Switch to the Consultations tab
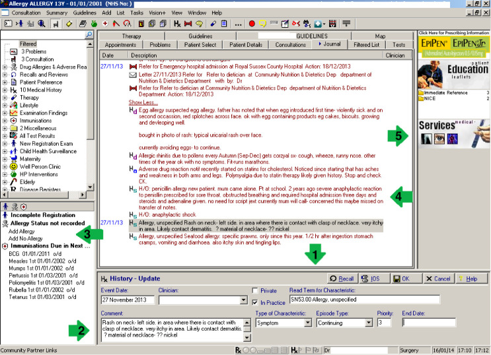This screenshot has width=491, height=355. 290,45
